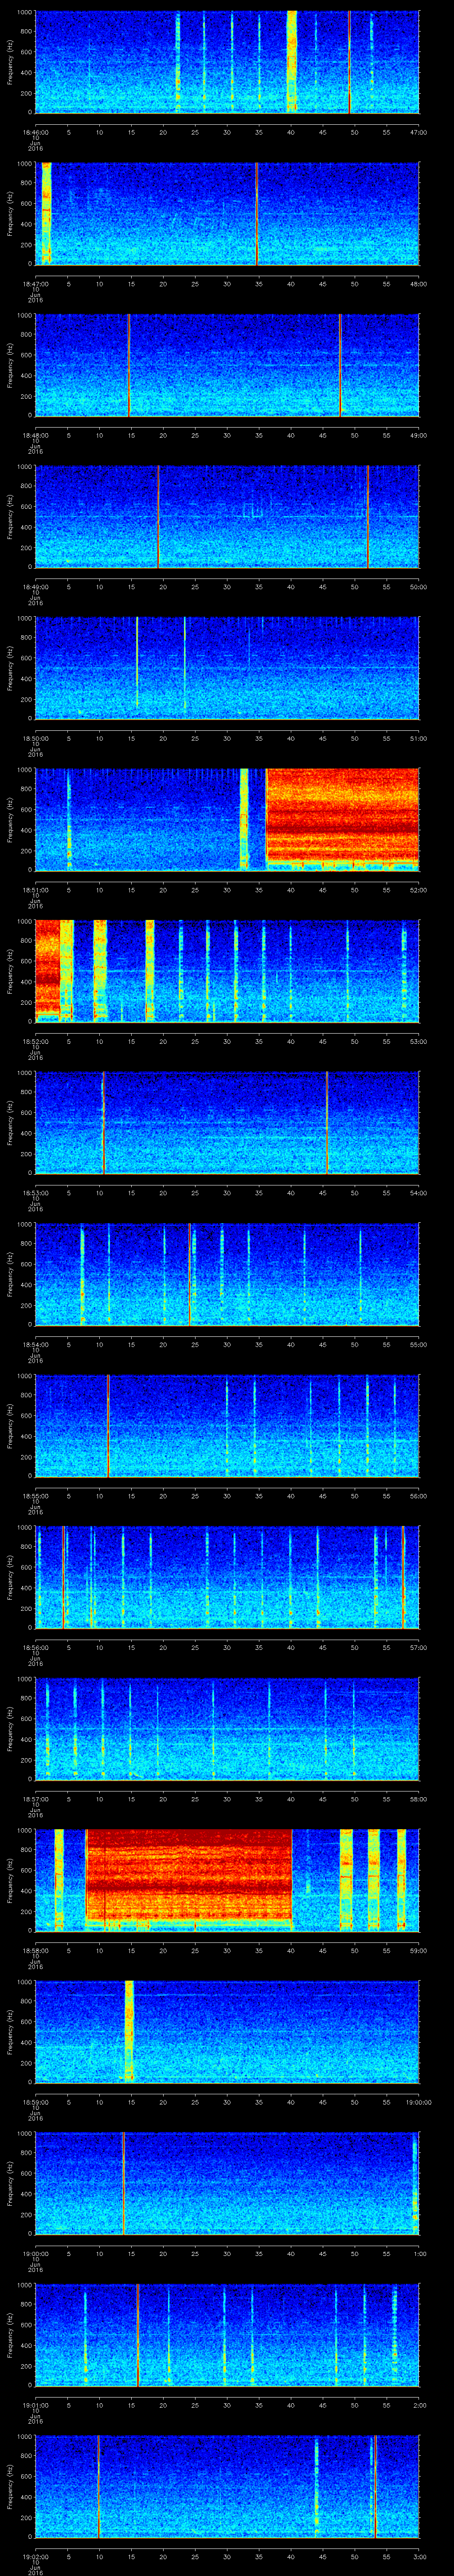The image size is (454, 2576).
Task: Select burst near 33s in 18:51 spectrogram
Action: 244,819
